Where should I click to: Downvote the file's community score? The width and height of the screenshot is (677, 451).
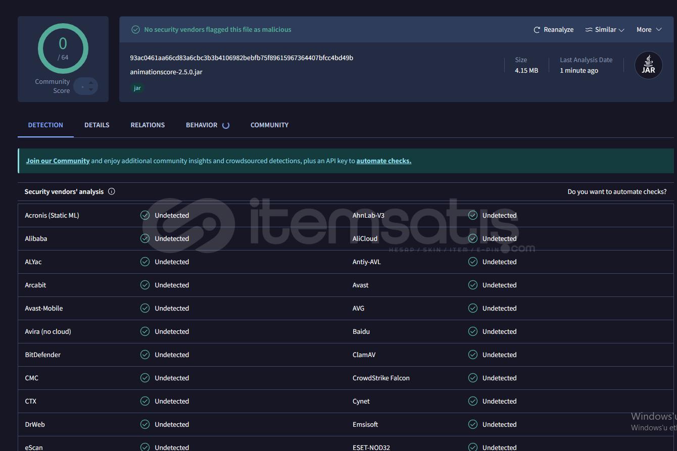91,90
